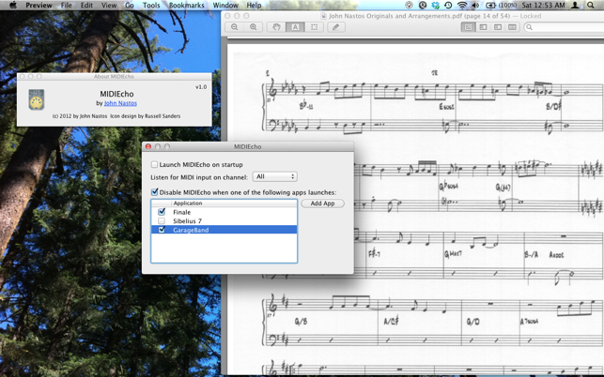Select the GarageBand row text
Viewport: 604px width, 377px height.
tap(191, 230)
